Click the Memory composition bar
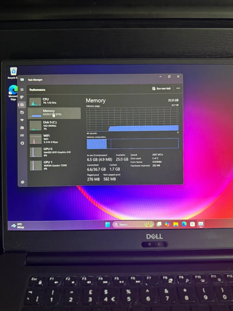233x311 pixels. point(133,143)
